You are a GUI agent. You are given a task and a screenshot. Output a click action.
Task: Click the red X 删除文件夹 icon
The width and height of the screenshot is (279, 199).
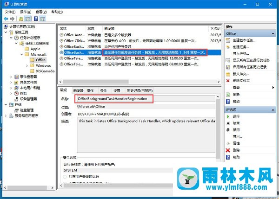[x=228, y=81]
